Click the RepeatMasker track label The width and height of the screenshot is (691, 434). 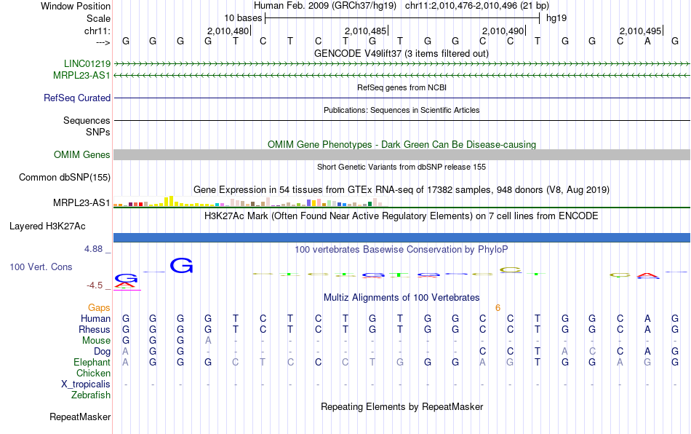pyautogui.click(x=80, y=417)
